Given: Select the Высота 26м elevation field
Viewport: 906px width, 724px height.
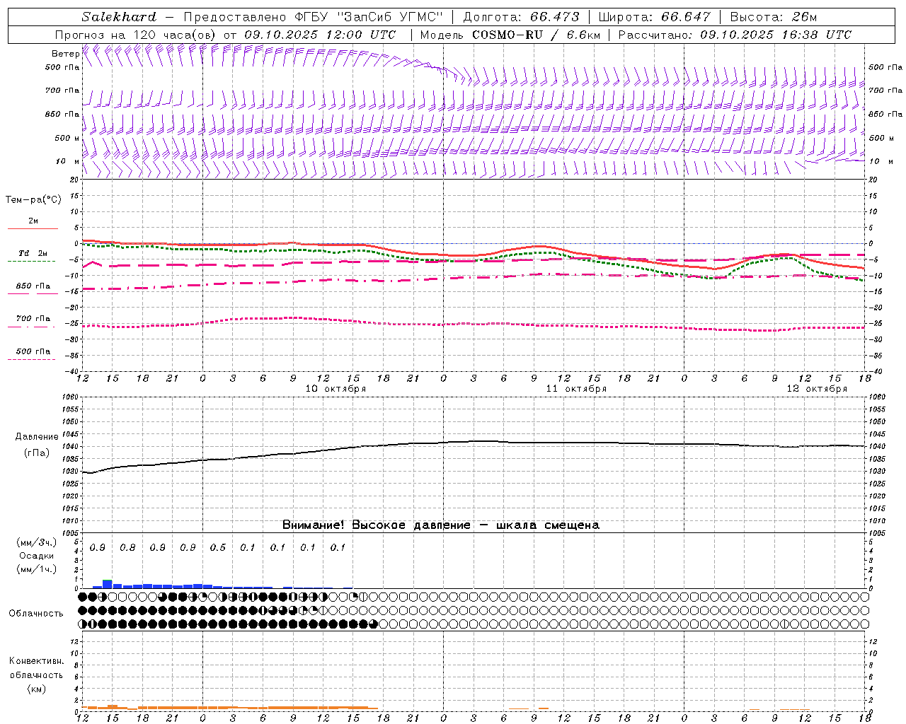Looking at the screenshot, I should [x=773, y=17].
